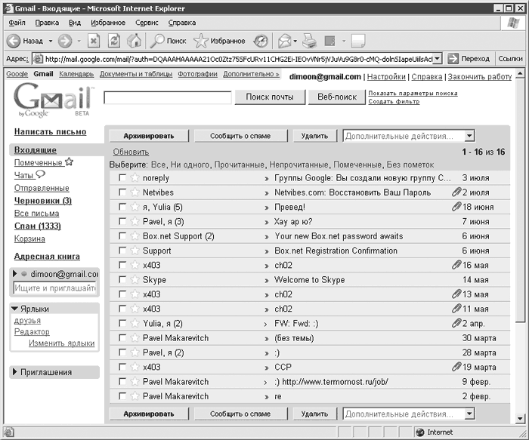Open the Сервис menu

[x=147, y=23]
